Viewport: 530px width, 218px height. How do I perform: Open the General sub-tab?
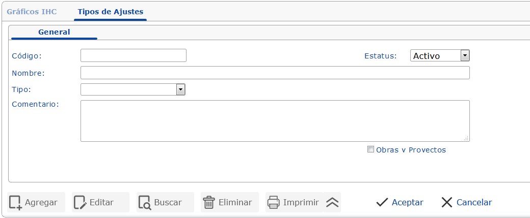point(54,32)
